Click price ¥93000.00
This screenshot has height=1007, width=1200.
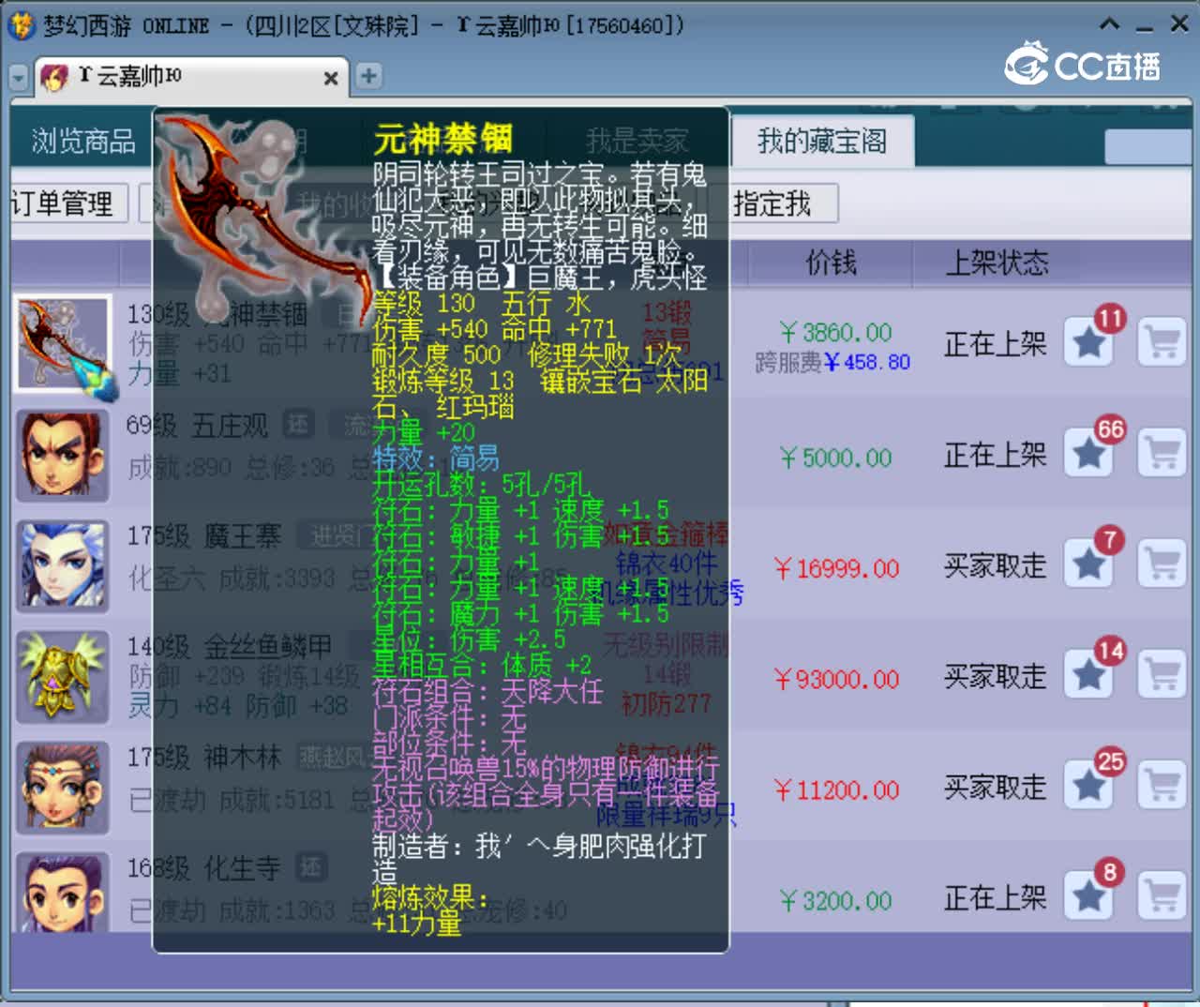[836, 679]
